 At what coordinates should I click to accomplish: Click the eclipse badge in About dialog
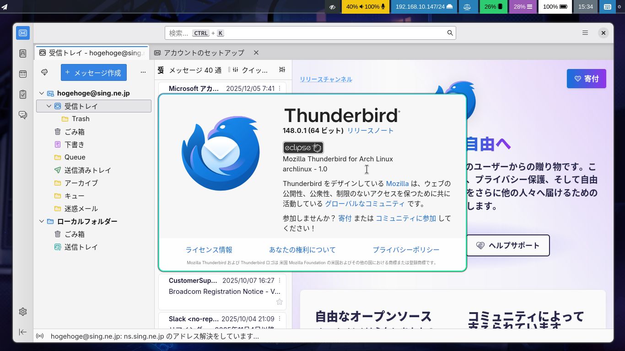click(x=303, y=147)
